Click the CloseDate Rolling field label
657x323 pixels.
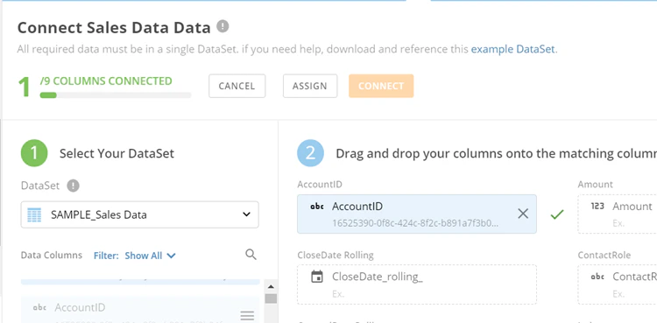tap(336, 255)
